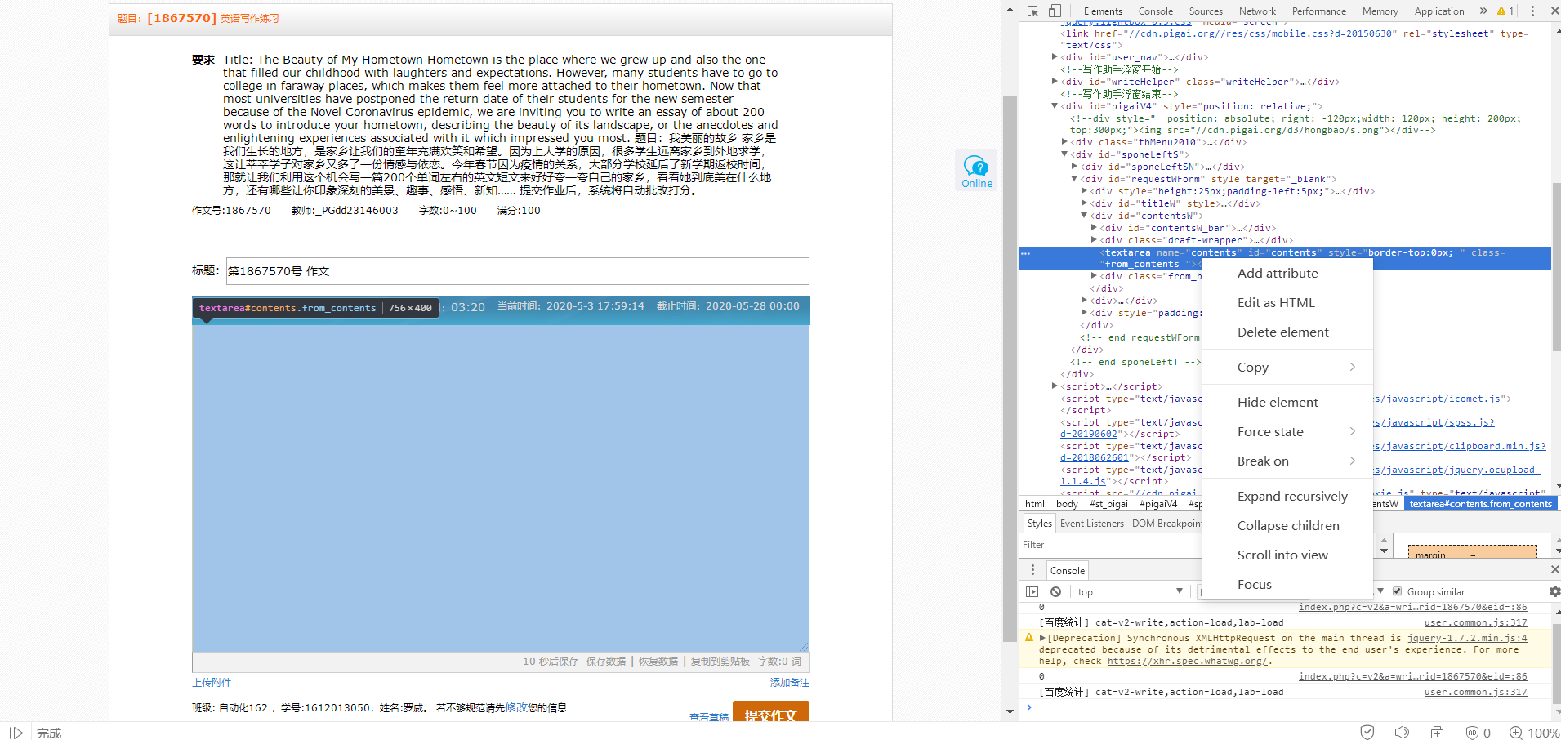Open the Force state submenu

1287,432
